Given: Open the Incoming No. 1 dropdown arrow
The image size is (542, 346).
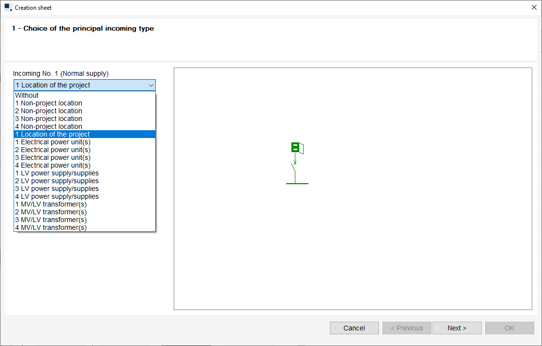Looking at the screenshot, I should pyautogui.click(x=151, y=85).
